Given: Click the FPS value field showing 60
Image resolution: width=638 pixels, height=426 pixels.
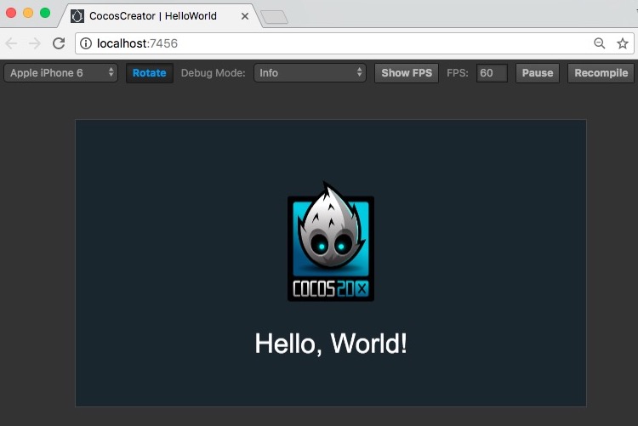Looking at the screenshot, I should coord(492,73).
